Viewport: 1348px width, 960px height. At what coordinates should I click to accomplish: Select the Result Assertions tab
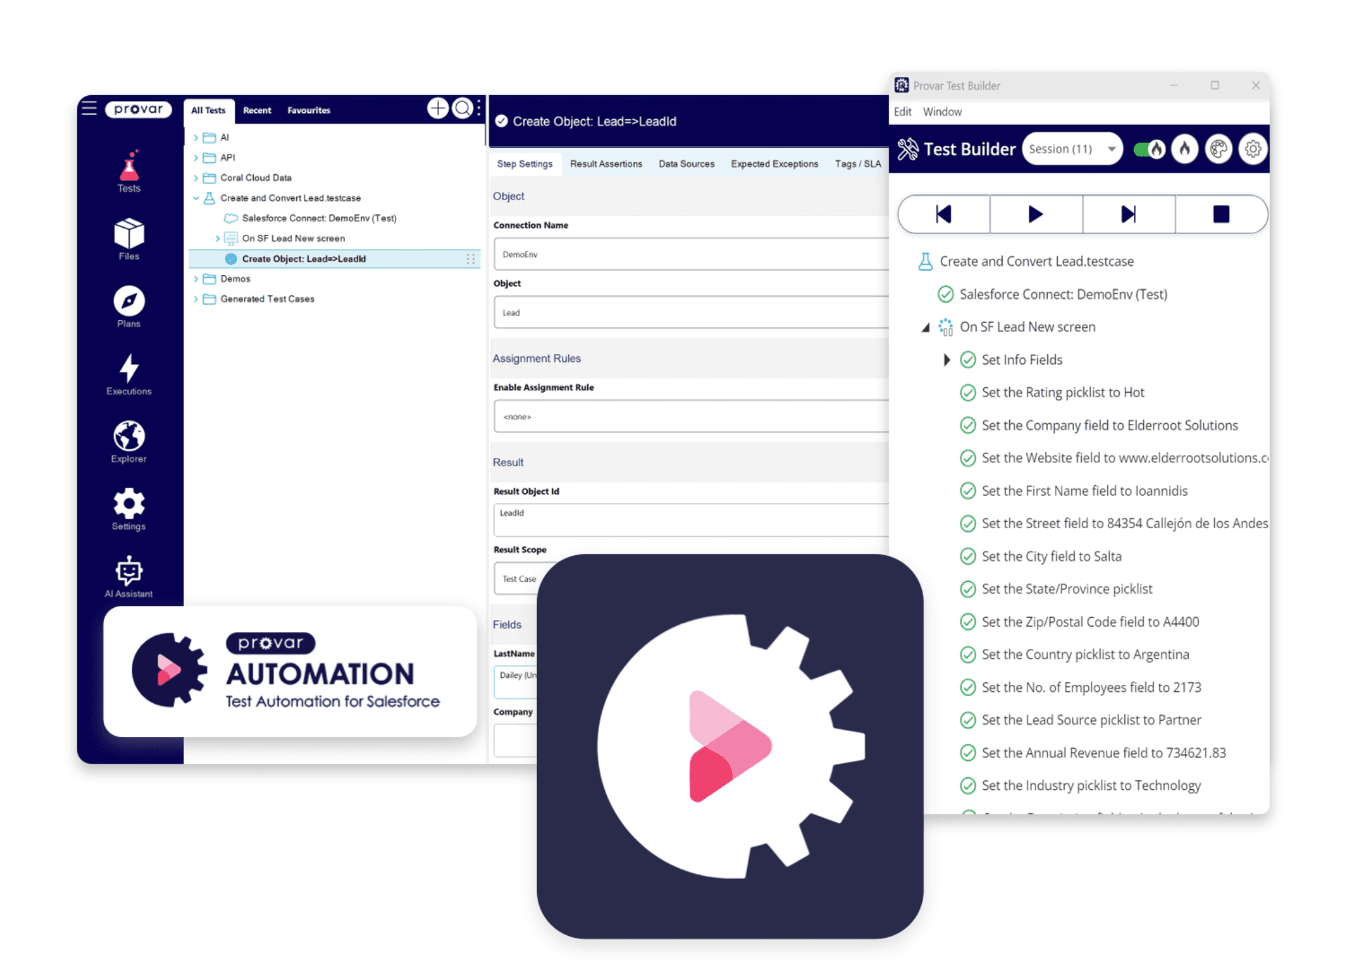tap(606, 164)
